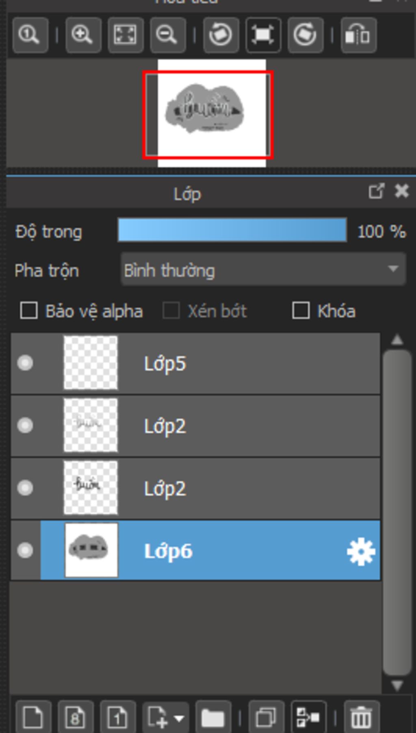The height and width of the screenshot is (733, 416).
Task: Open the add special layer dropdown arrow
Action: click(178, 718)
